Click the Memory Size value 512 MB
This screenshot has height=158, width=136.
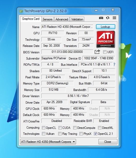pyautogui.click(x=54, y=90)
